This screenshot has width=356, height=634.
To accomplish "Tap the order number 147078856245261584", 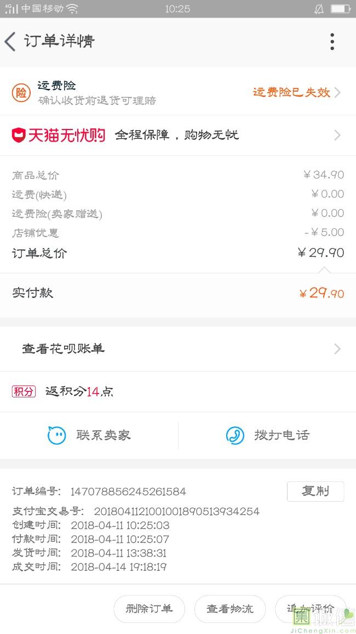I will (x=128, y=491).
